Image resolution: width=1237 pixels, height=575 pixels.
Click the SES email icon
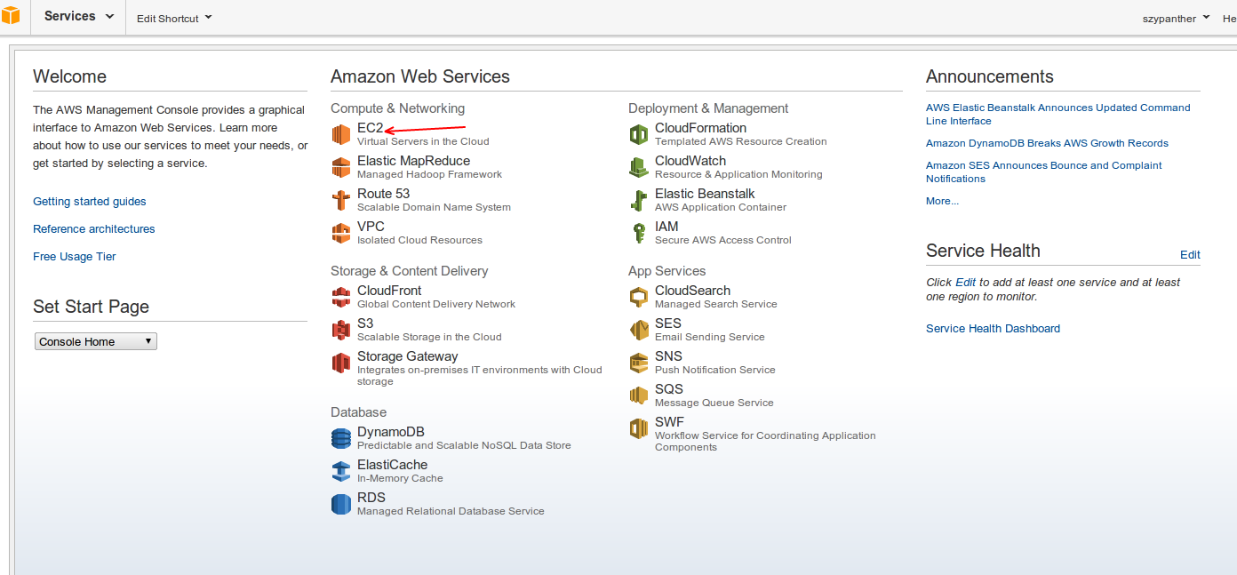639,330
